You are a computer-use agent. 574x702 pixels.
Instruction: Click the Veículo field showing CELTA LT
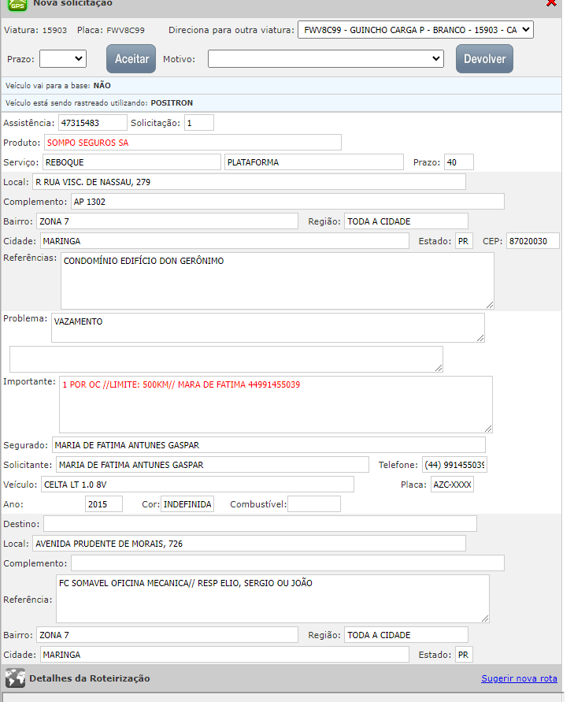tap(197, 485)
